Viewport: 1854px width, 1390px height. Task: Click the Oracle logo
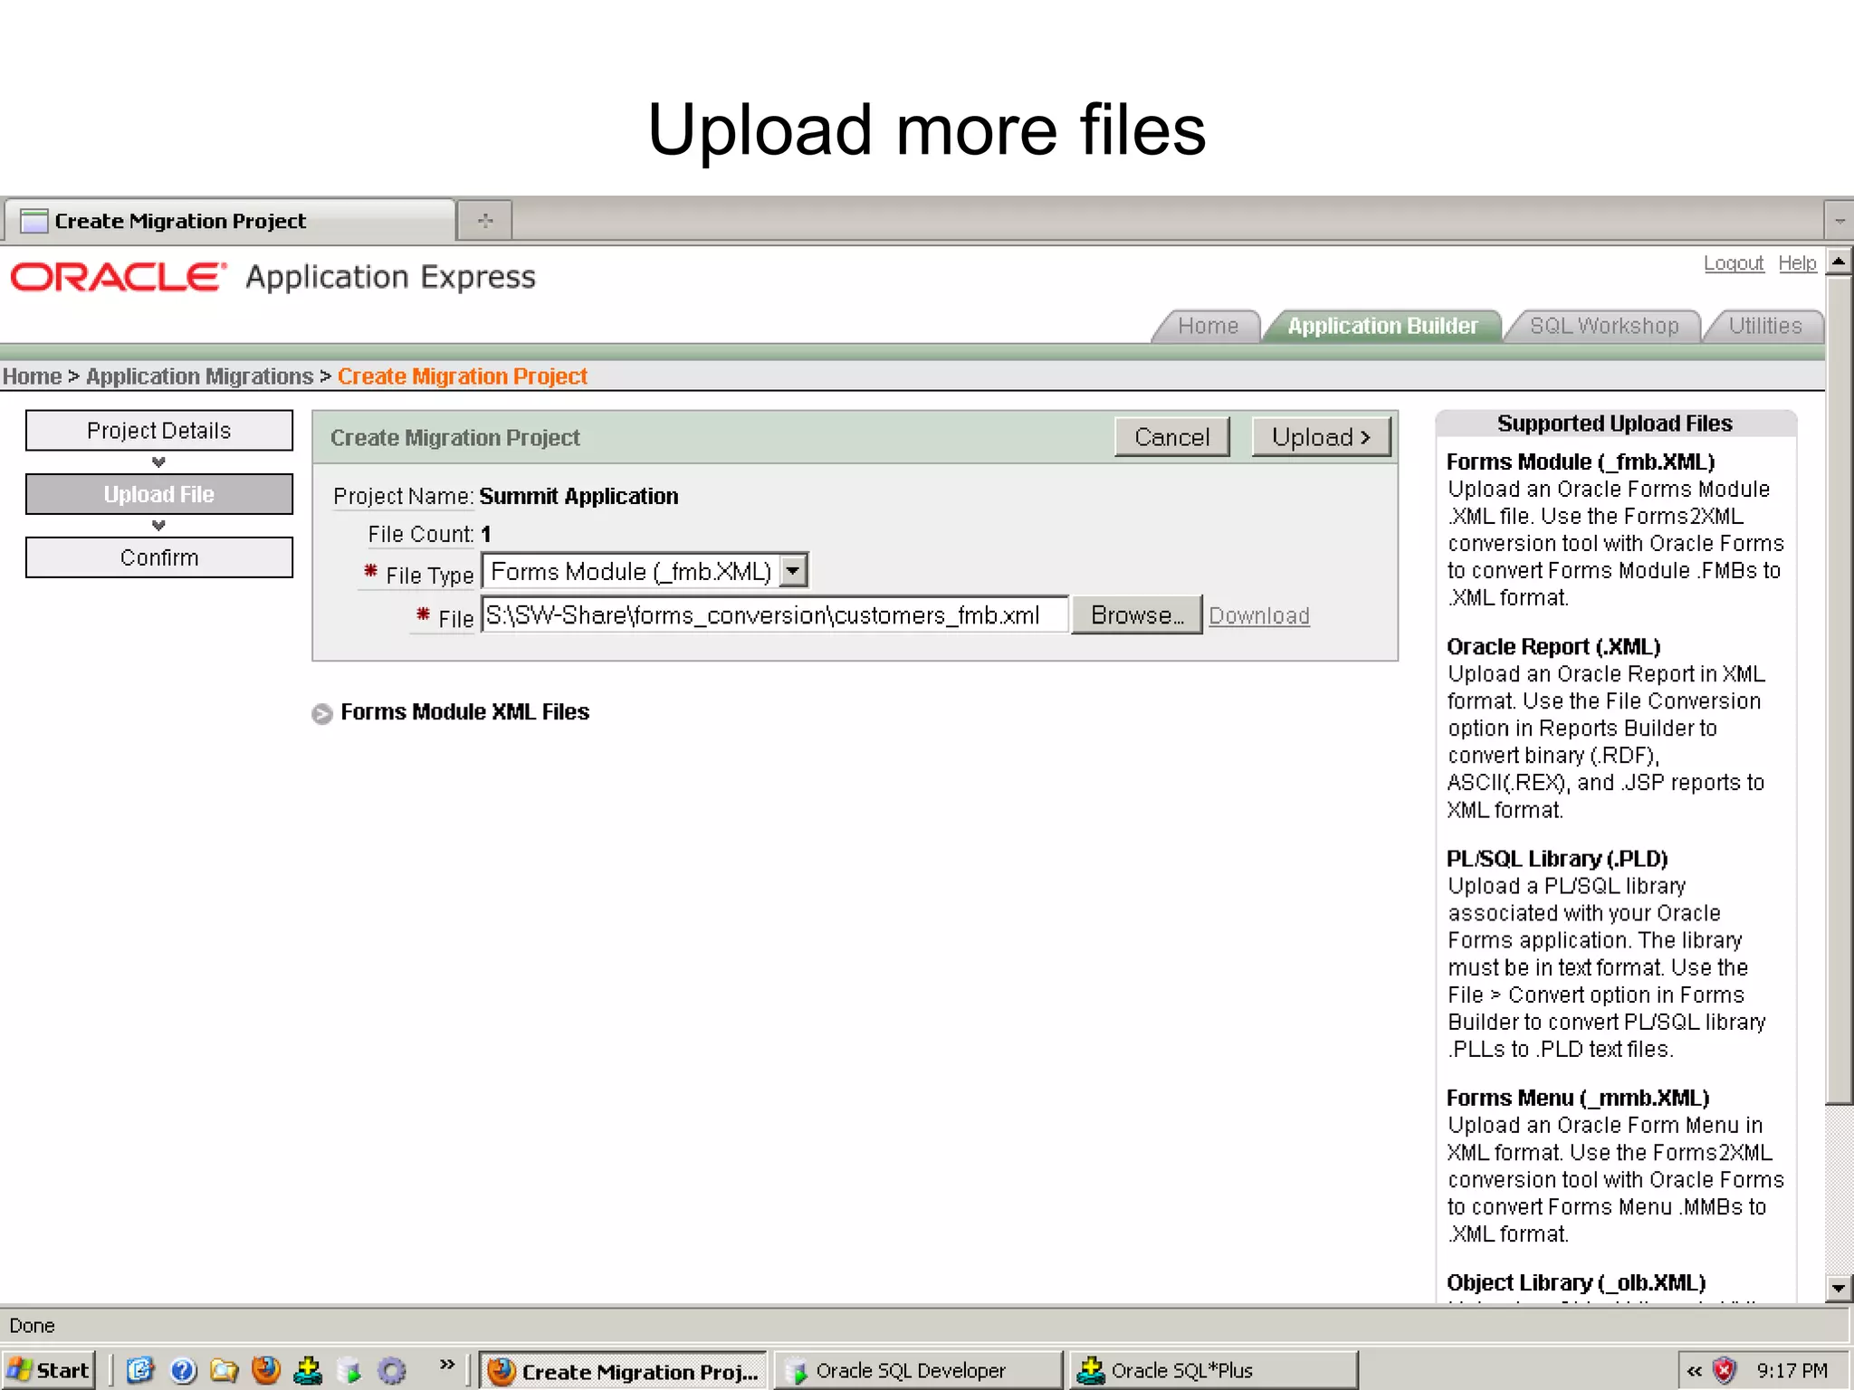coord(118,277)
